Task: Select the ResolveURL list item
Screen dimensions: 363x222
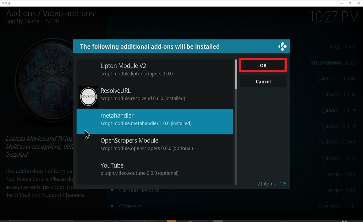Action: click(155, 97)
